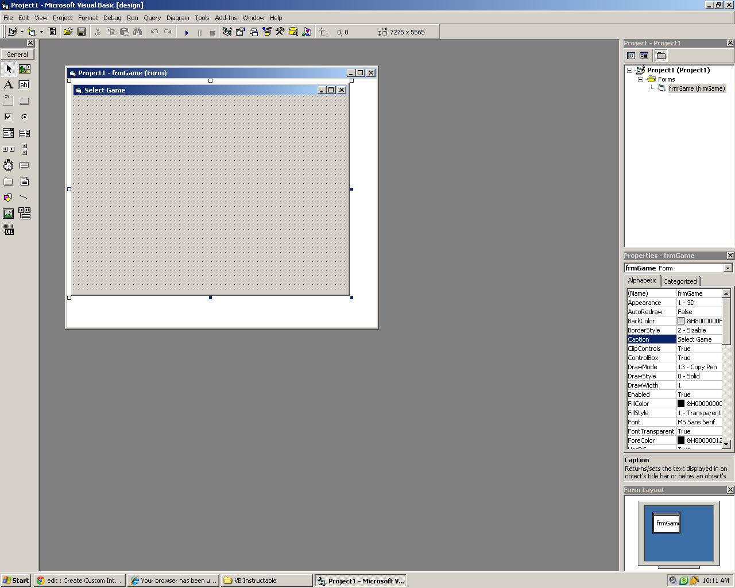Viewport: 735px width, 588px height.
Task: Open the frmGame object dropdown in Properties
Action: pyautogui.click(x=728, y=268)
